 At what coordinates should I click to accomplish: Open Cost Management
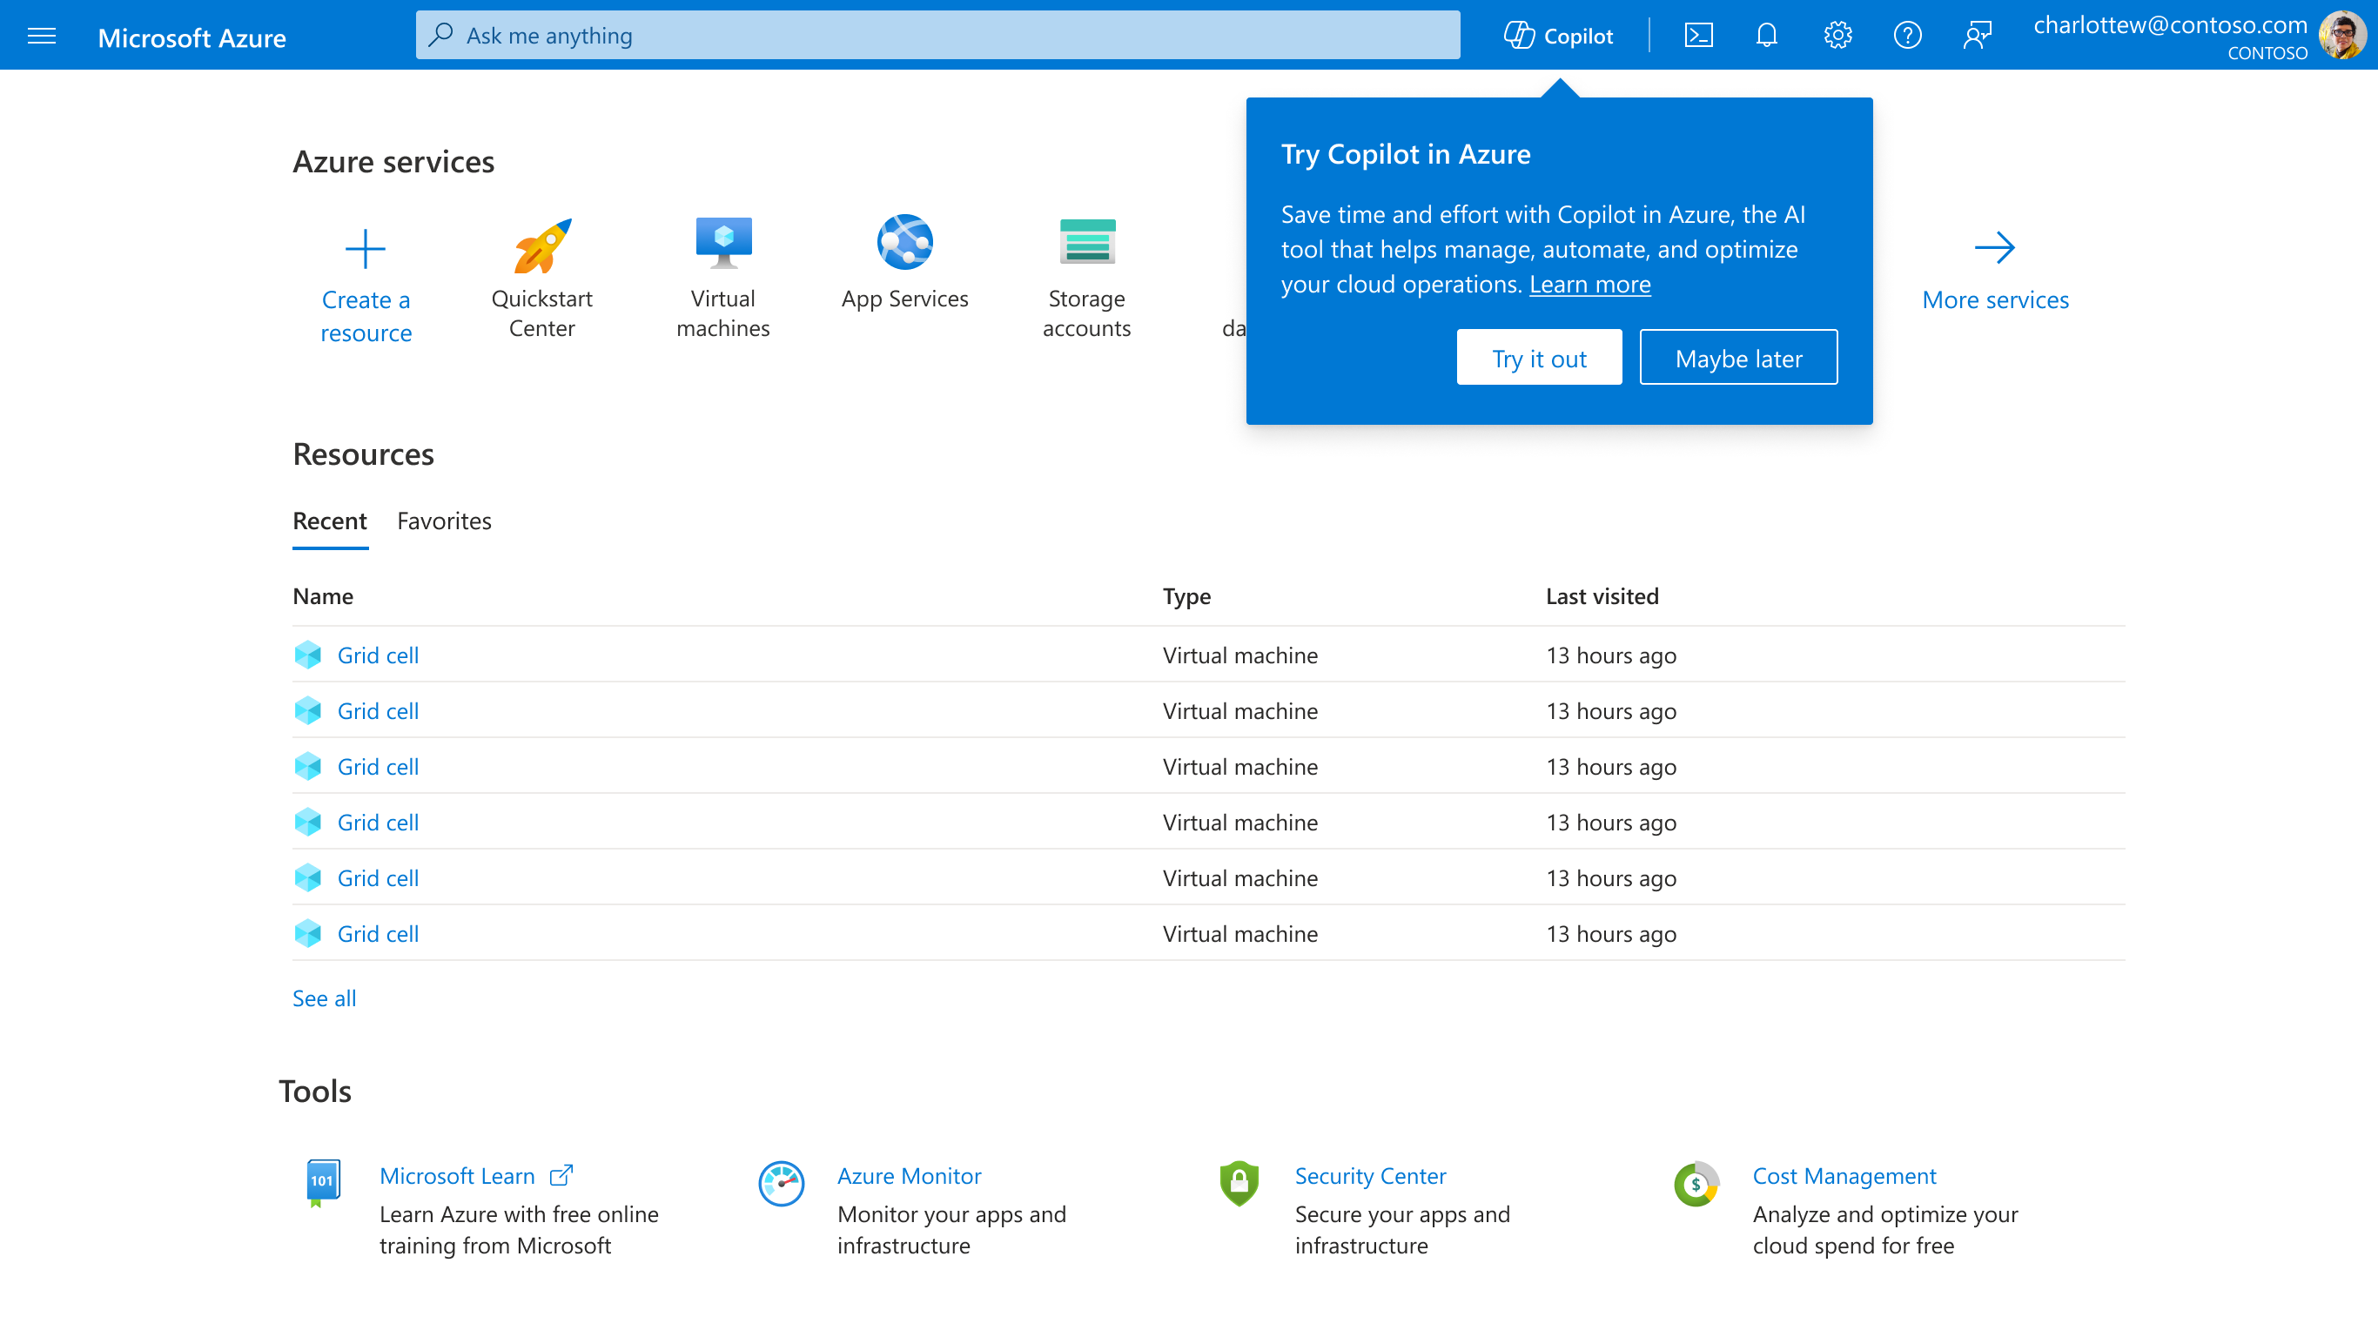tap(1844, 1175)
